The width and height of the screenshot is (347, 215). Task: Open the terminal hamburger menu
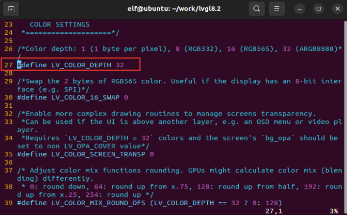click(x=276, y=9)
